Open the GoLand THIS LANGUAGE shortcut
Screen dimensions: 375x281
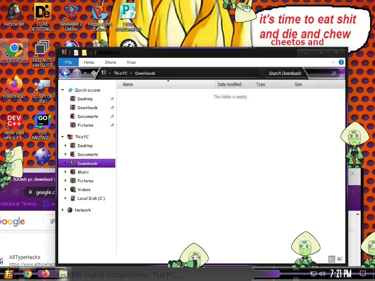coord(42,126)
